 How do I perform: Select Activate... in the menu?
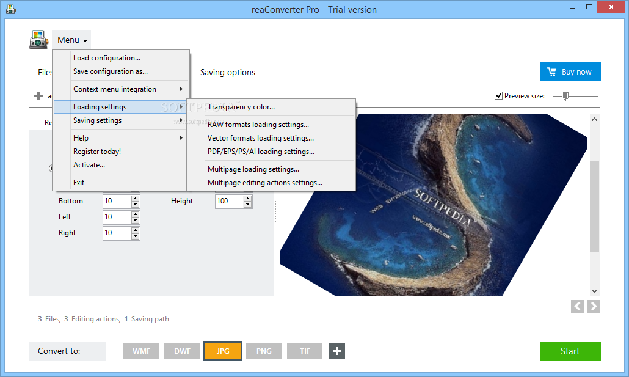tap(120, 165)
